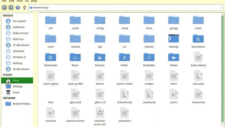The image size is (225, 127).
Task: Select the .bash_logout file
Action: (51, 75)
